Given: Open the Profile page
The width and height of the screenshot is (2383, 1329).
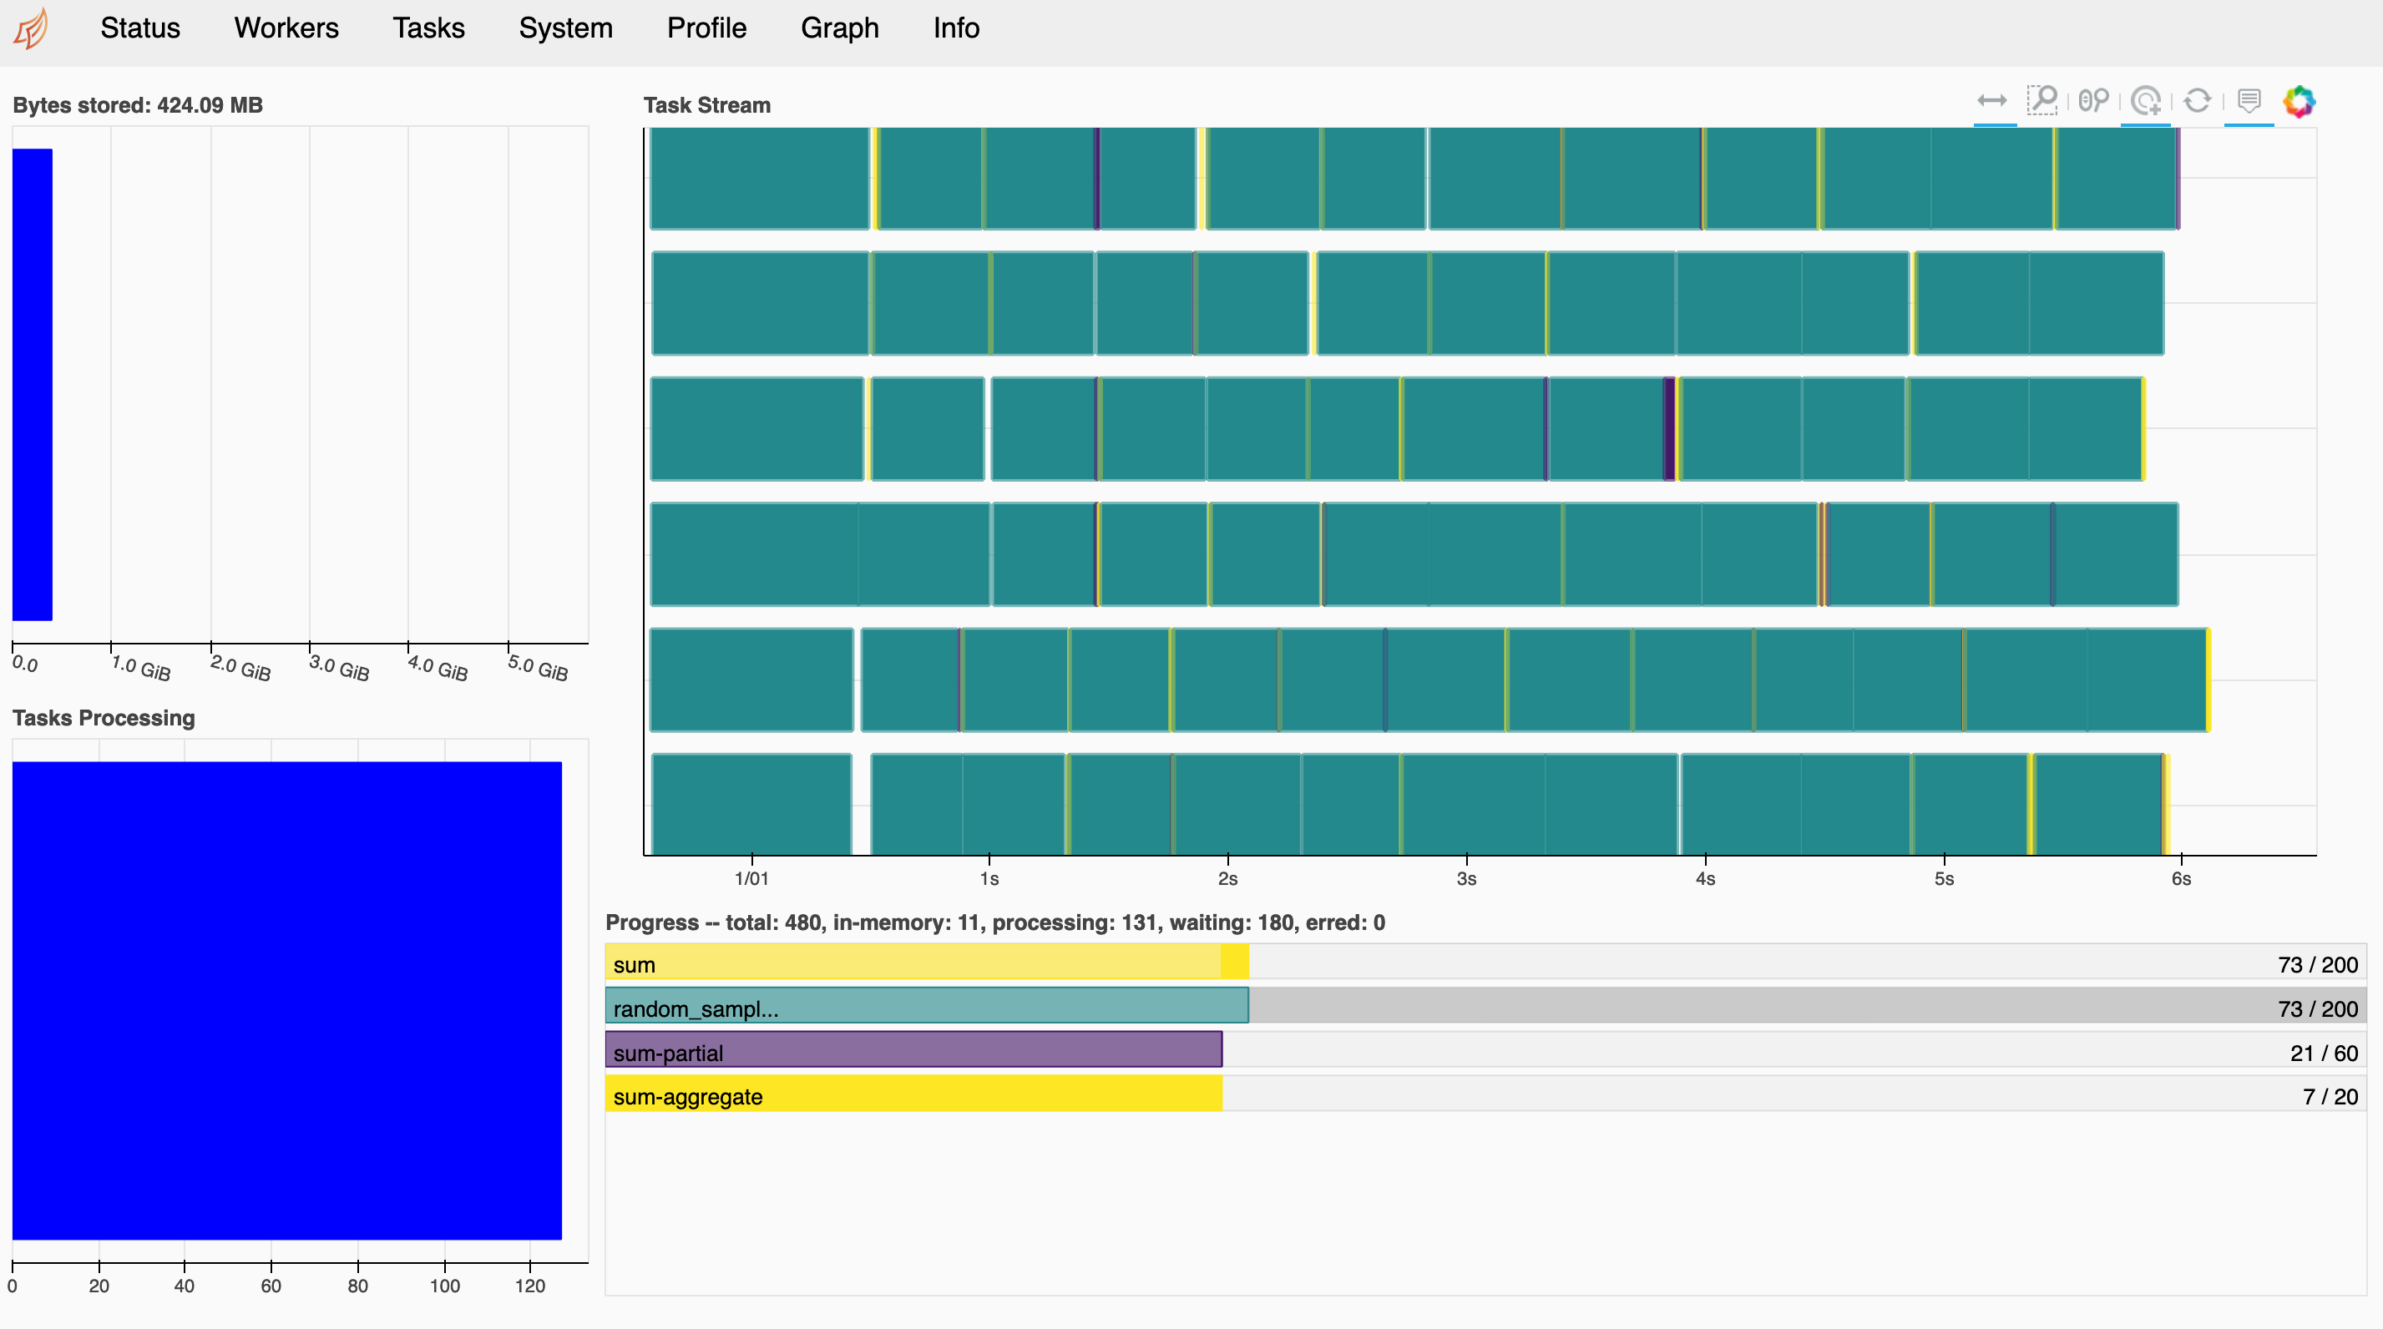Looking at the screenshot, I should (706, 28).
